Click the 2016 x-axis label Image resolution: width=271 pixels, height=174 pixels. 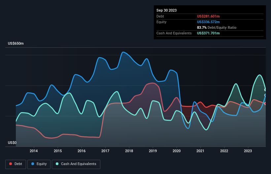pos(82,151)
